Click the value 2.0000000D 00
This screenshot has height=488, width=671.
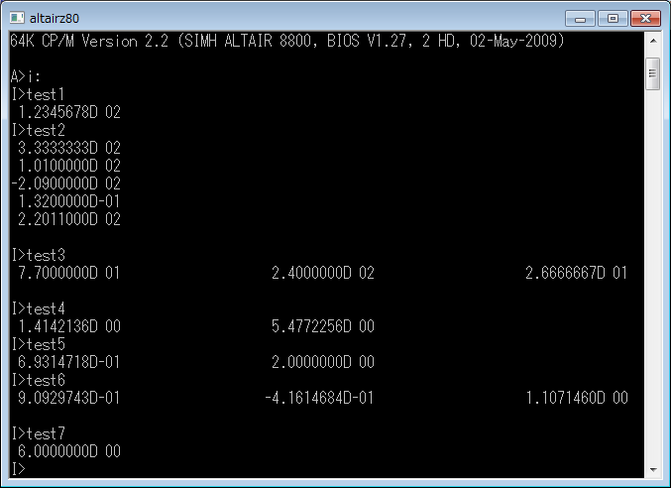point(323,363)
